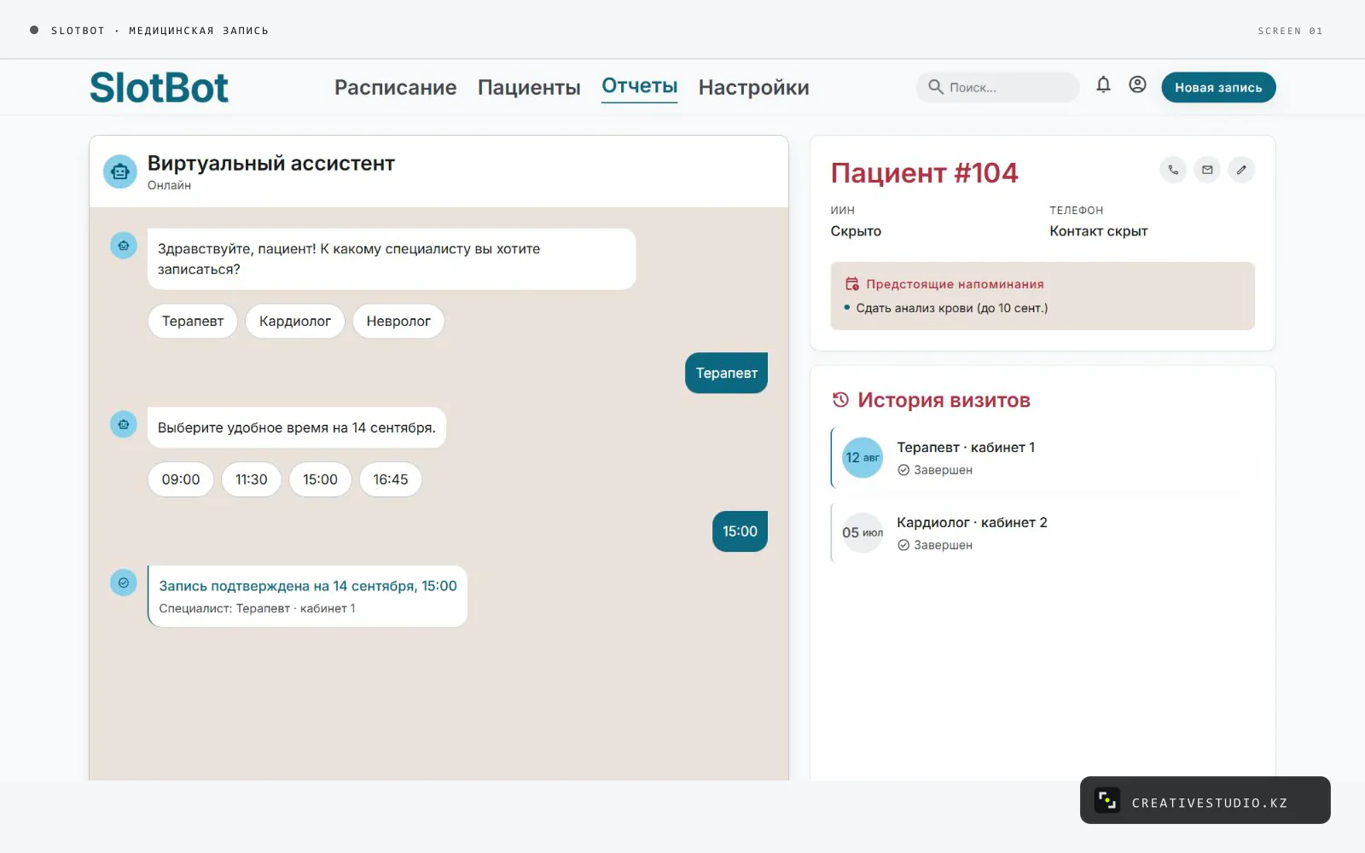Click the 05 июл date badge
The height and width of the screenshot is (853, 1365).
click(x=863, y=533)
